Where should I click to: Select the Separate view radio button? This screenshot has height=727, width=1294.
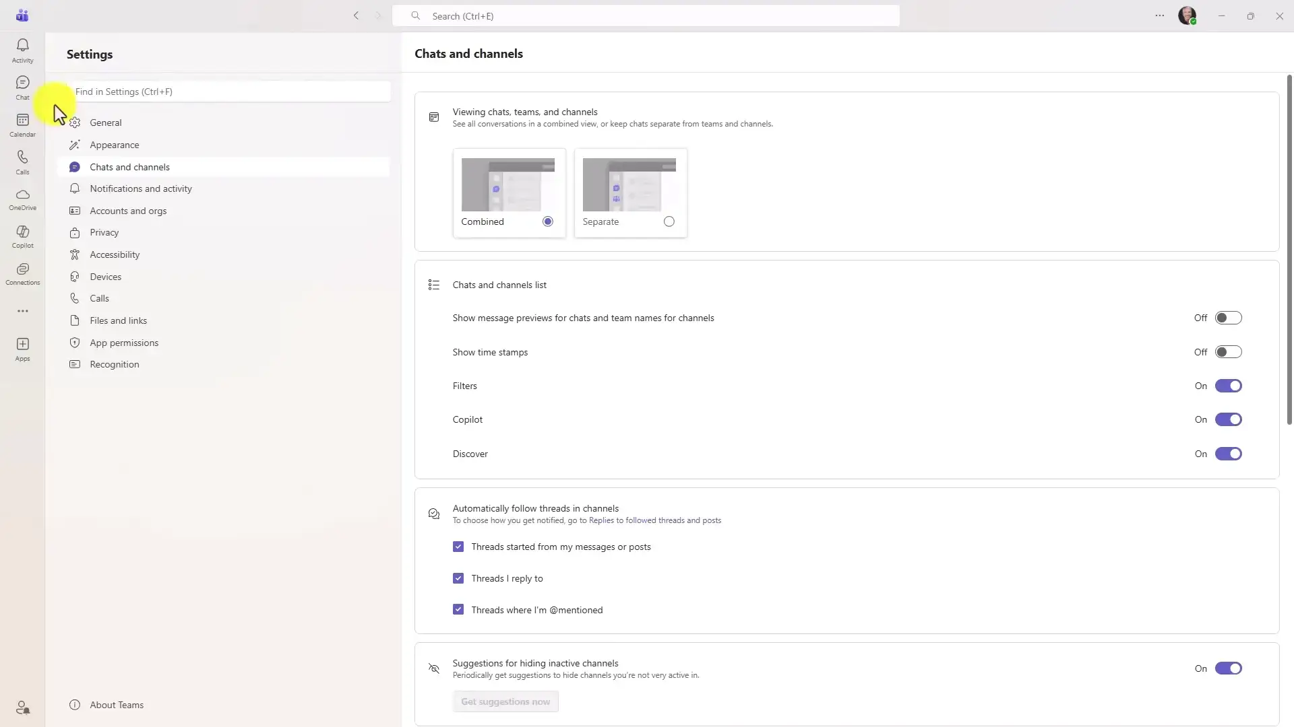click(669, 221)
